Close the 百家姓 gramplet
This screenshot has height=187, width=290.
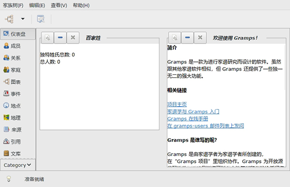pos(73,38)
